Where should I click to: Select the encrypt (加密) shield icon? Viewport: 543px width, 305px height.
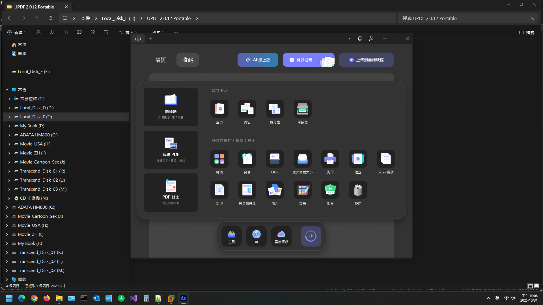330,190
